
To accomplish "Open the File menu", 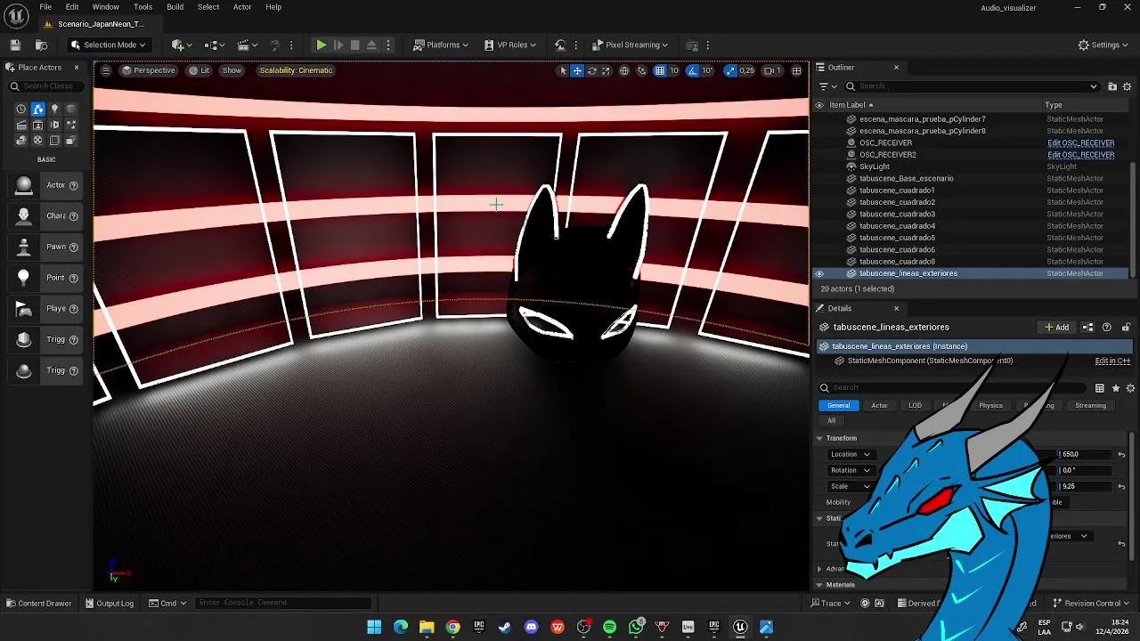I will 45,7.
